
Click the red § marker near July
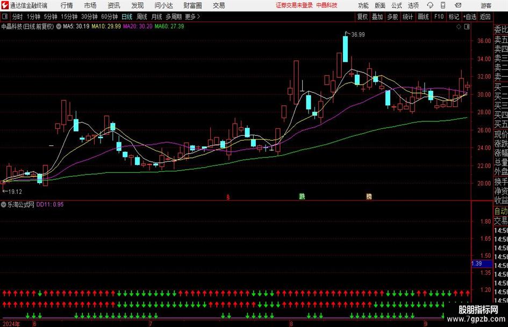[x=228, y=197]
